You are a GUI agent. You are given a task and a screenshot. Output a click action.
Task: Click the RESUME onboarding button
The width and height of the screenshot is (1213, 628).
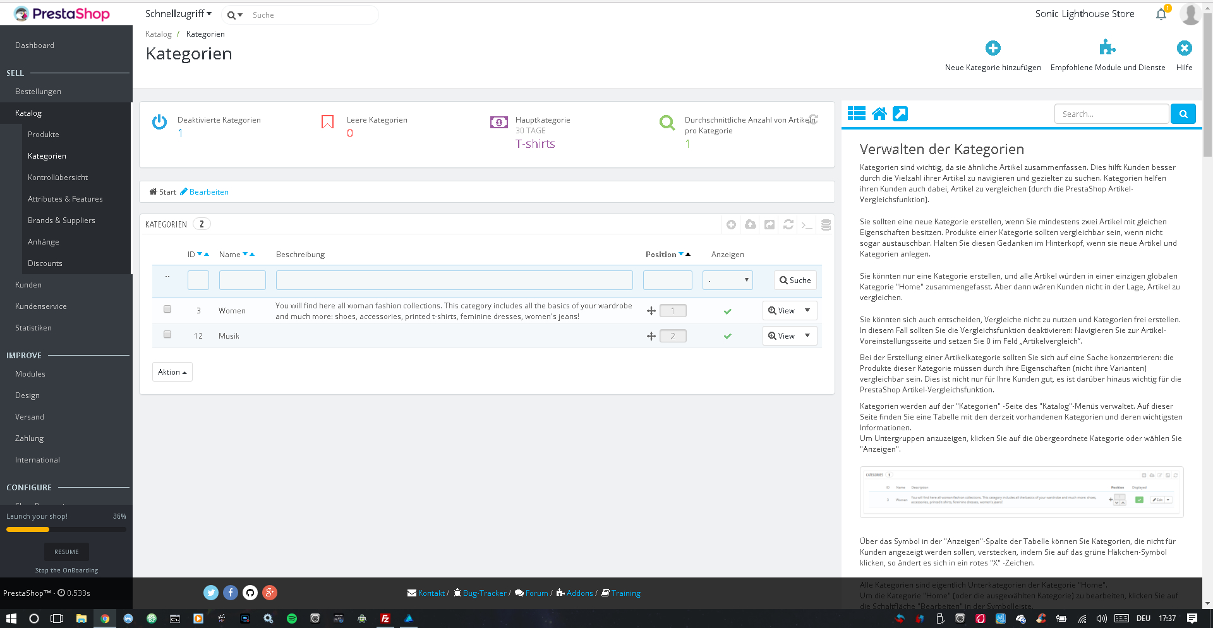coord(66,552)
